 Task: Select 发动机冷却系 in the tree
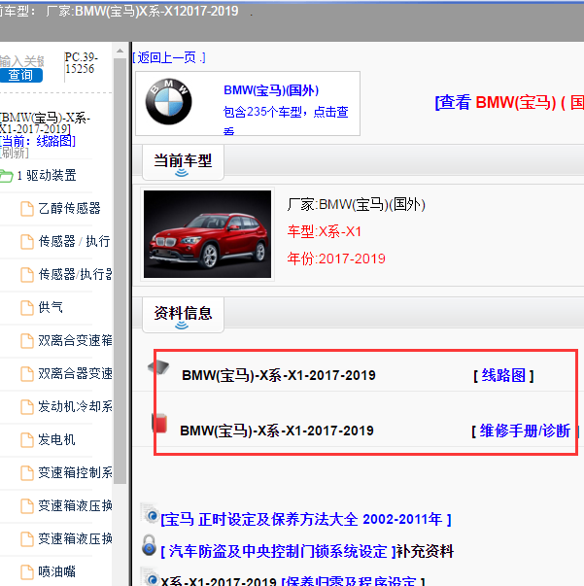(75, 406)
